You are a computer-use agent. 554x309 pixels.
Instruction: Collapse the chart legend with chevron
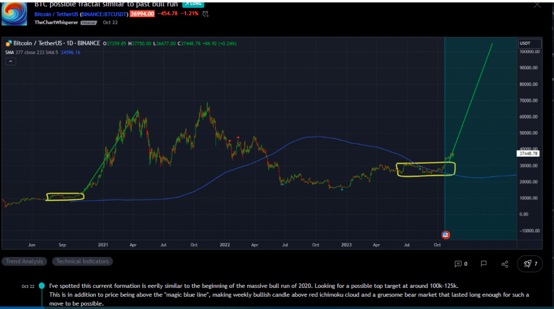(x=11, y=61)
